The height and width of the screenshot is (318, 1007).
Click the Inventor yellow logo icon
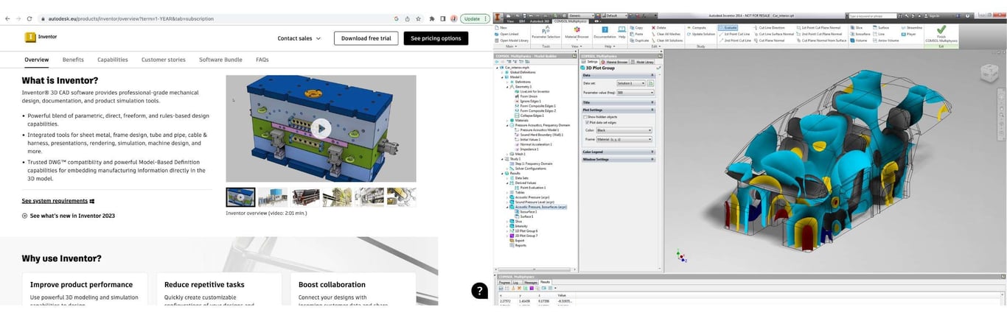tap(30, 37)
